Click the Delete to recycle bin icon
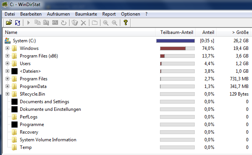 point(75,22)
